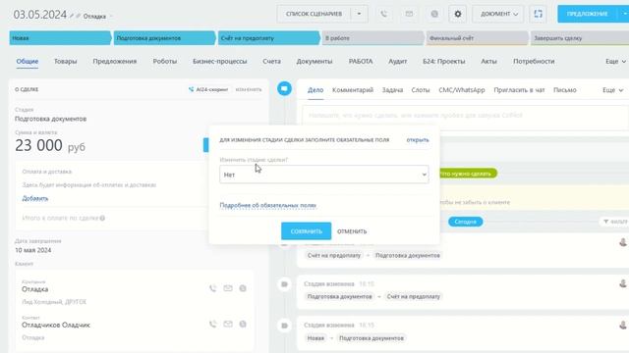Select Задача in timeline tabs
Screen dimensions: 629x353
click(392, 90)
